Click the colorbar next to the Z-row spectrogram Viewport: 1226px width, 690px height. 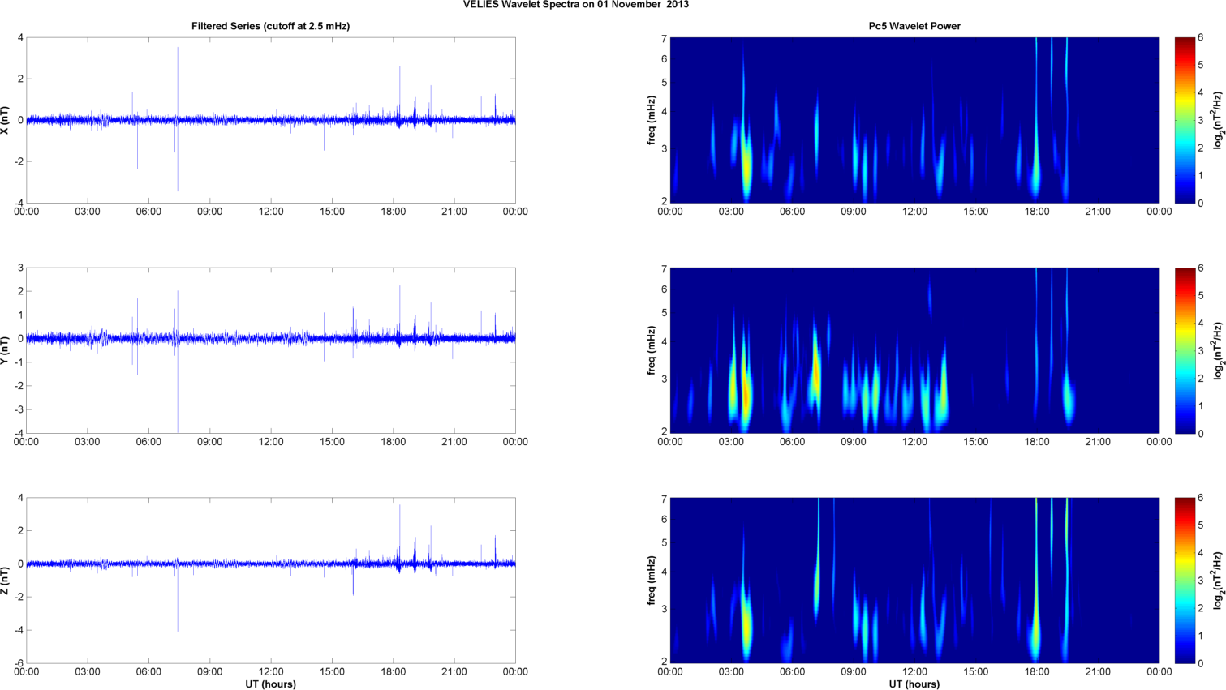pyautogui.click(x=1185, y=581)
